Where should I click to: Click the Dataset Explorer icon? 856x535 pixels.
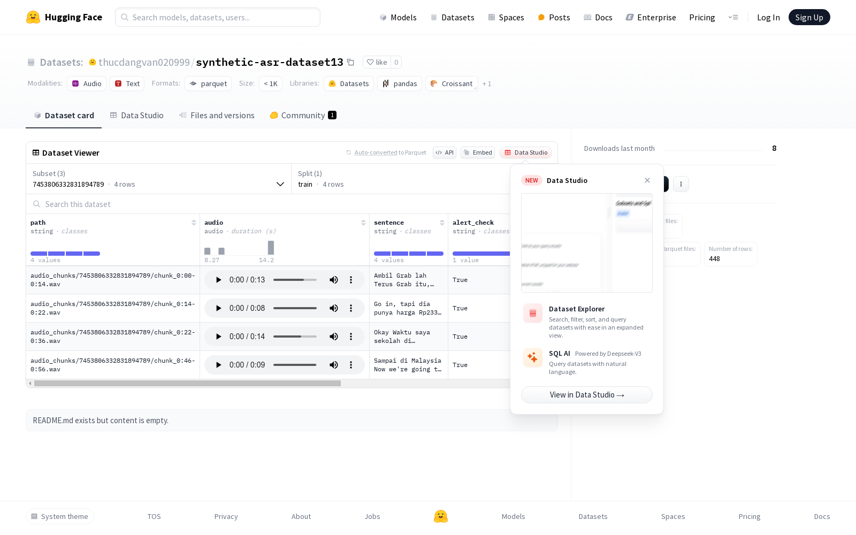[x=533, y=314]
